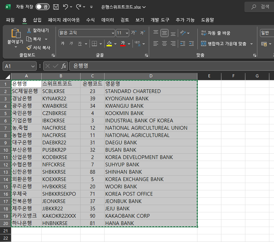Screen dimensions: 274x242
Task: Click the formula bar showing 은행명
Action: point(171,66)
